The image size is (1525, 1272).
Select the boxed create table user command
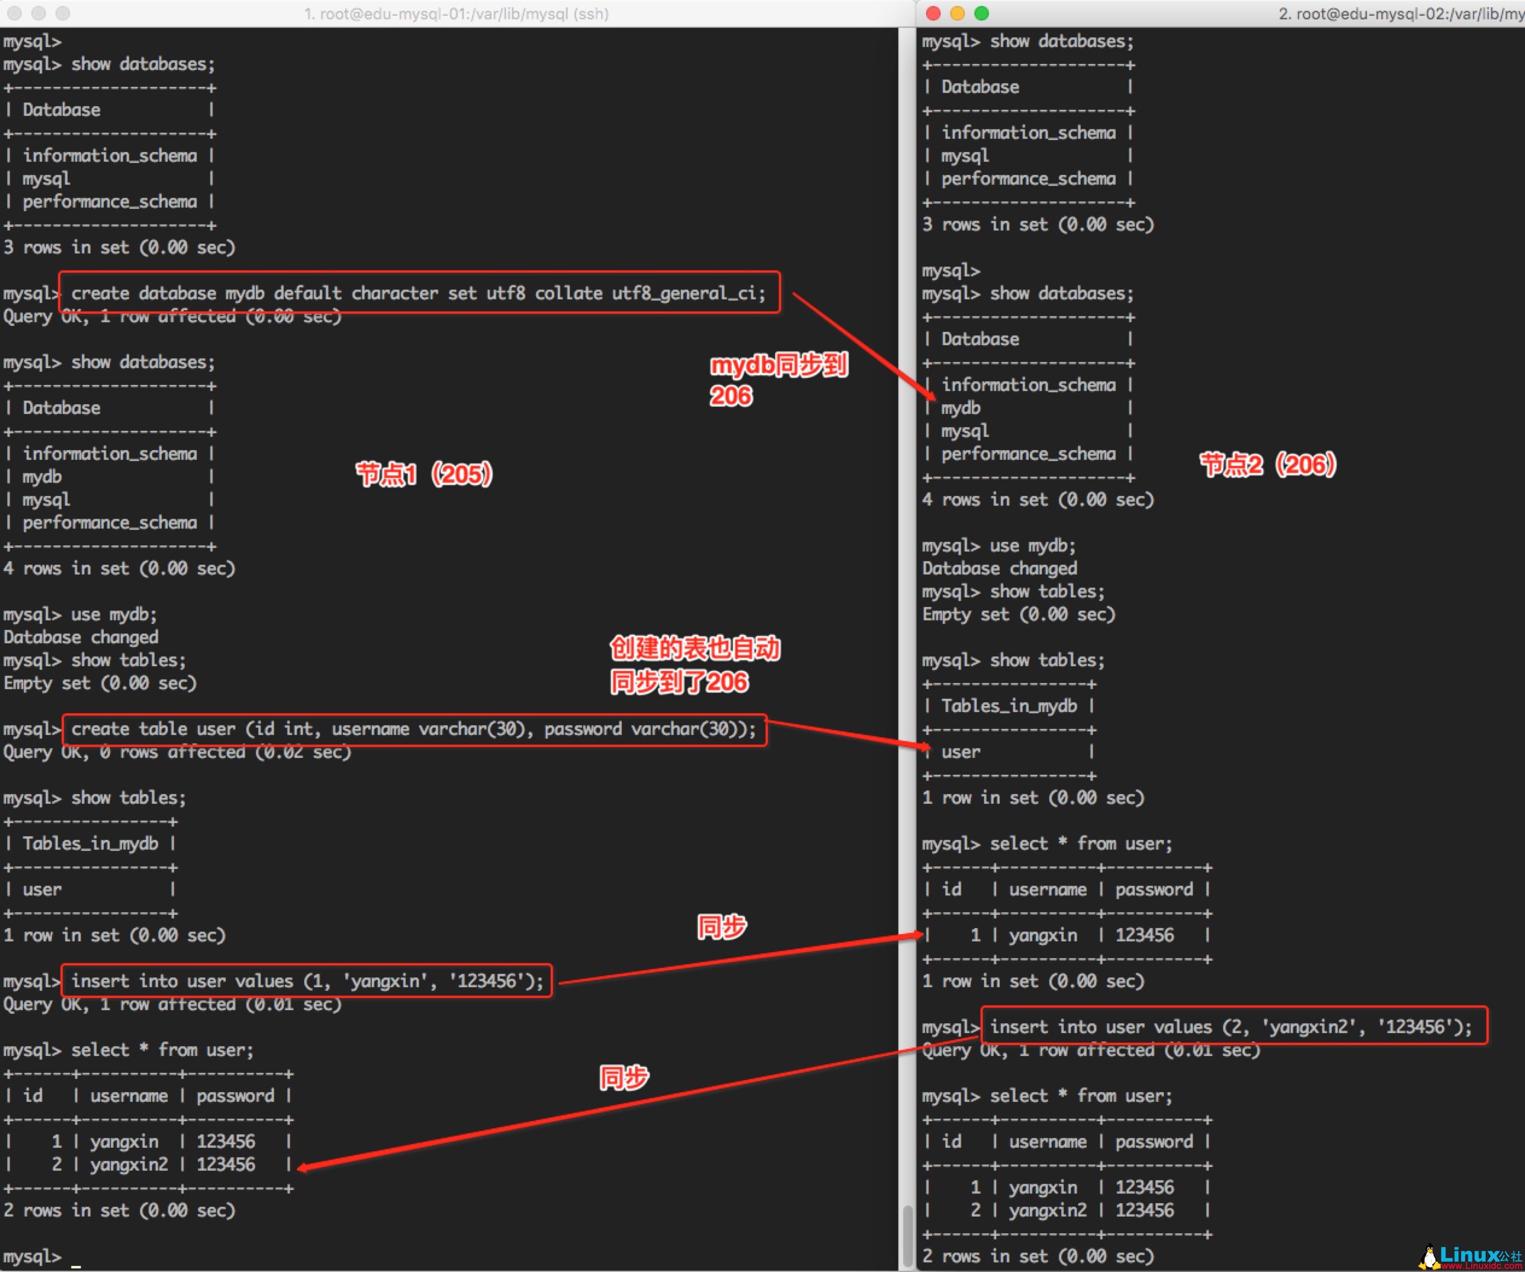click(x=412, y=729)
